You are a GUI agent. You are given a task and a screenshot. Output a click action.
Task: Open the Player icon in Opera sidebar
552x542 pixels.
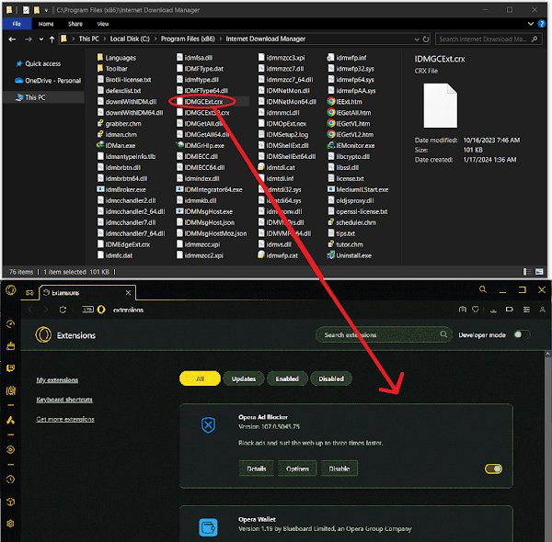[x=10, y=449]
